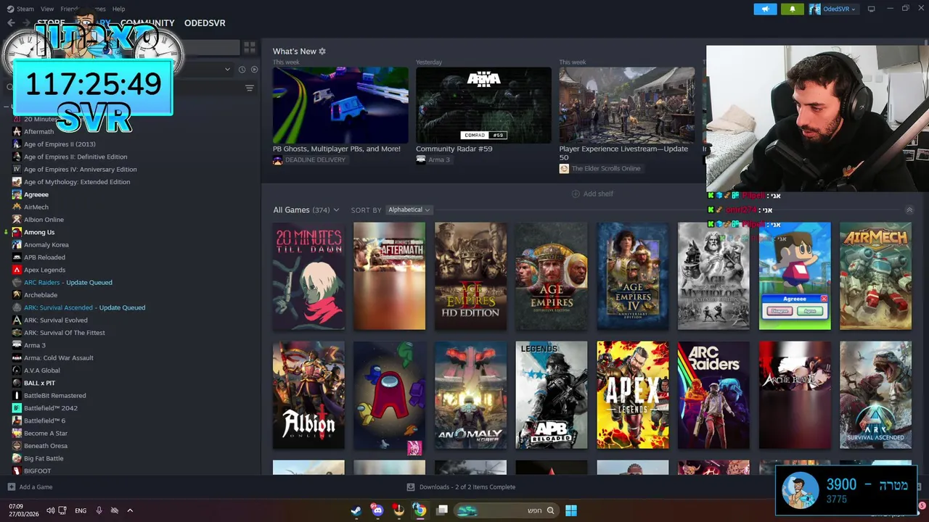Switch to Big Picture mode monitor icon
Screen dimensions: 929x522
pos(871,9)
